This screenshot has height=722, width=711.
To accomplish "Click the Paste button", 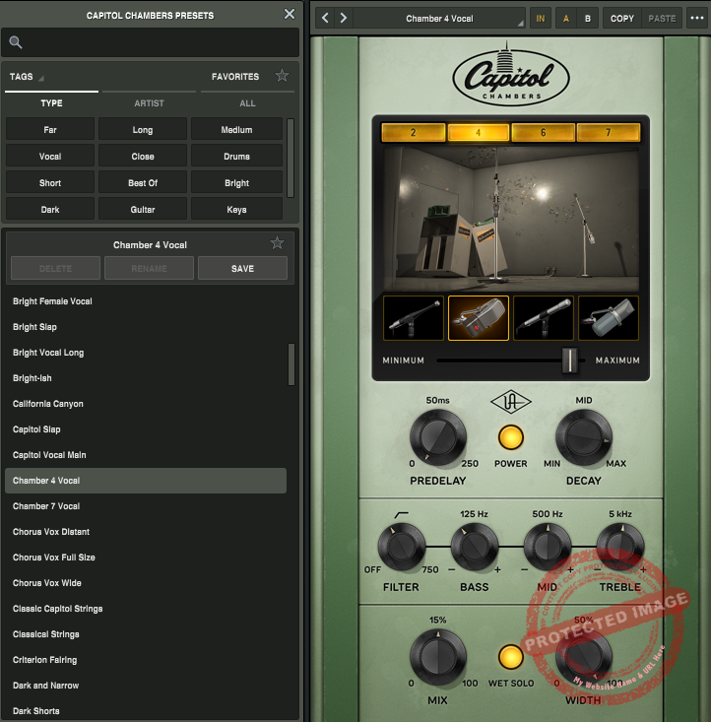I will [x=662, y=19].
